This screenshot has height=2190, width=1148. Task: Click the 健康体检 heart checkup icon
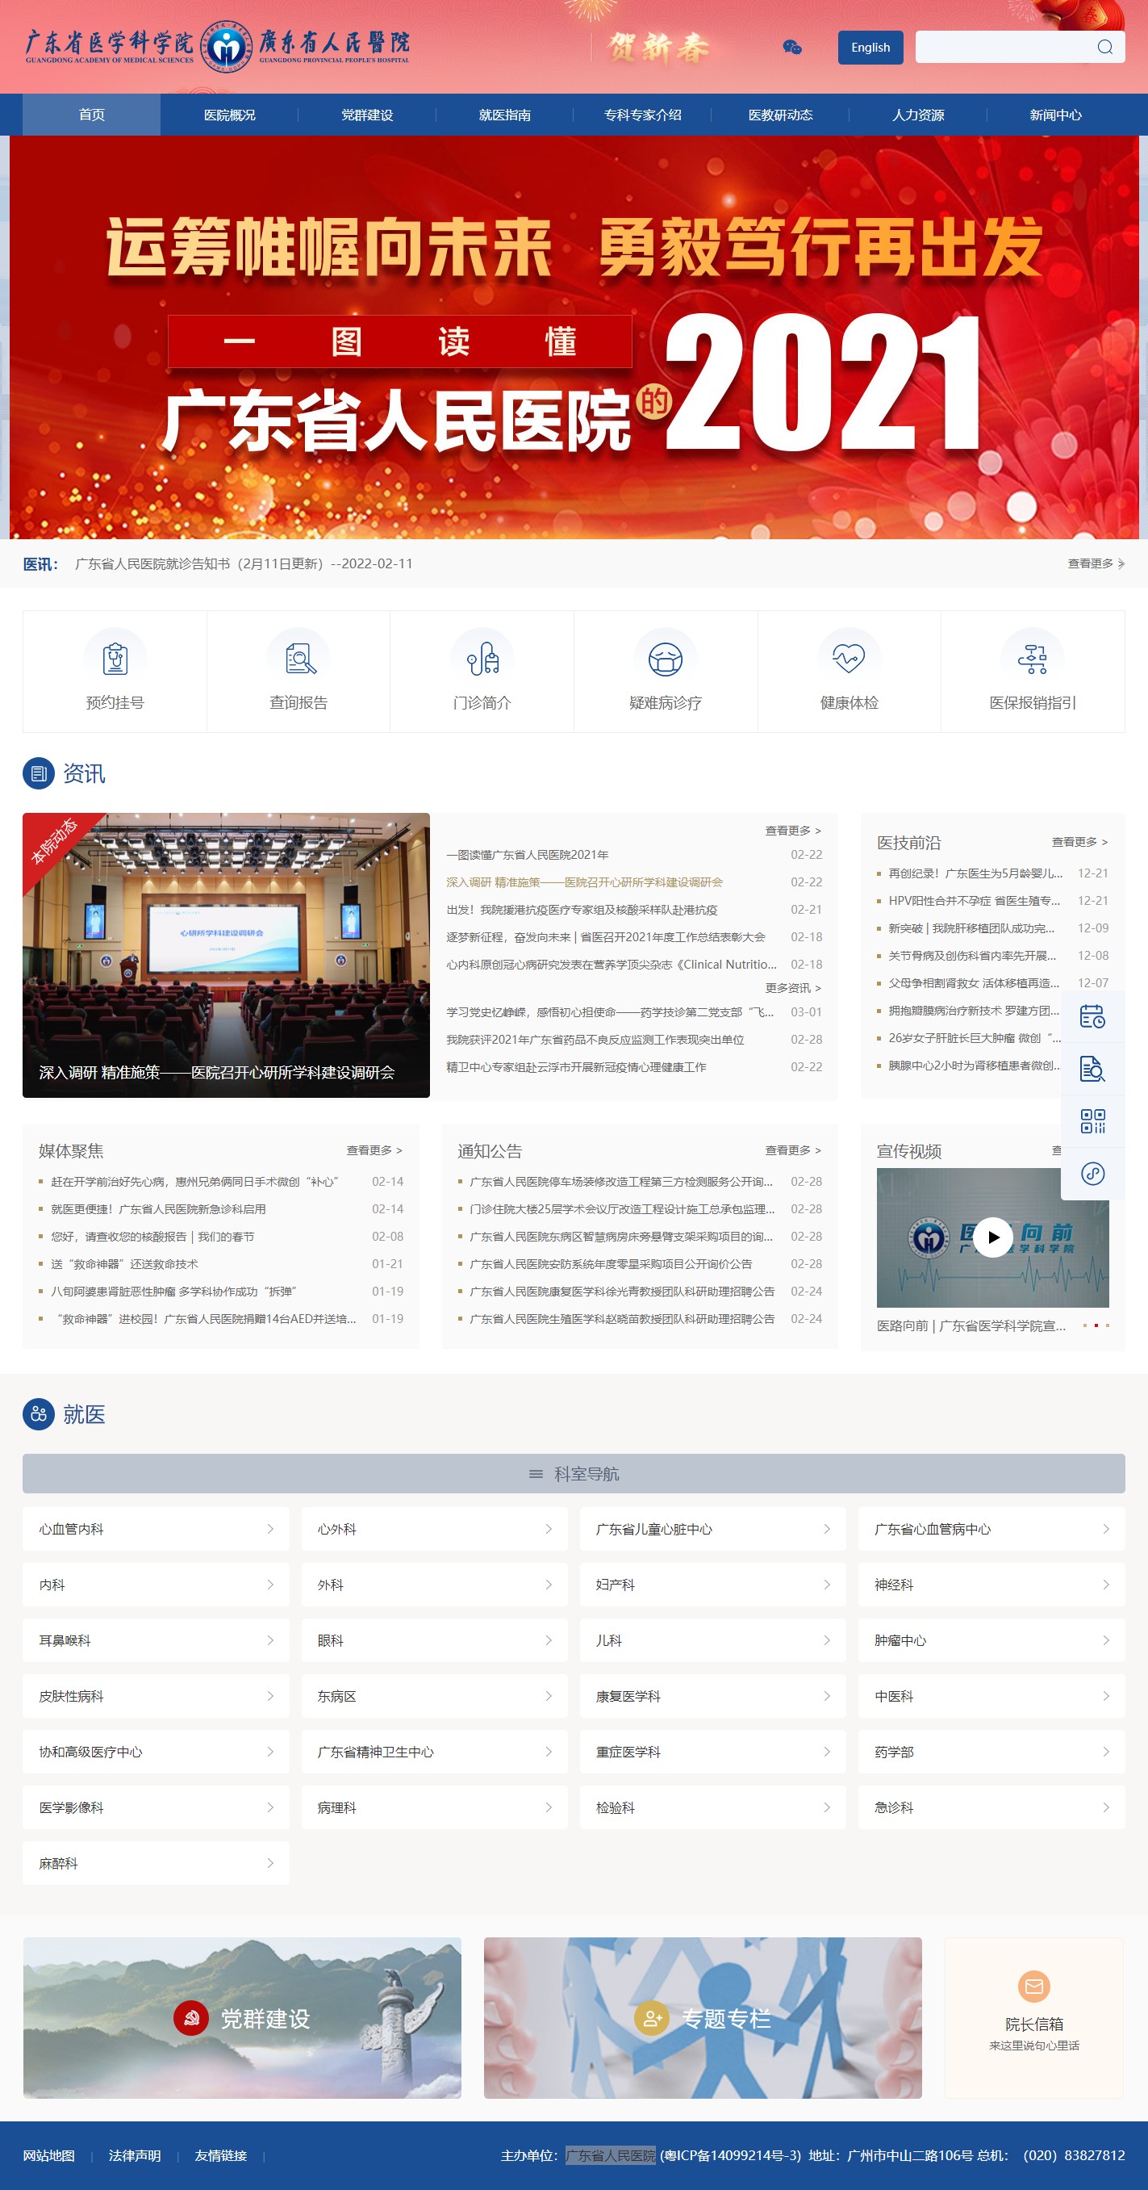coord(848,659)
